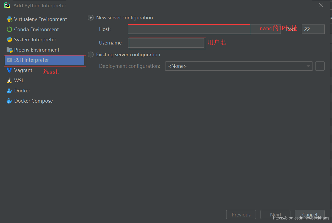Click the SSH Interpreter terminal icon
Image resolution: width=332 pixels, height=223 pixels.
(x=9, y=60)
